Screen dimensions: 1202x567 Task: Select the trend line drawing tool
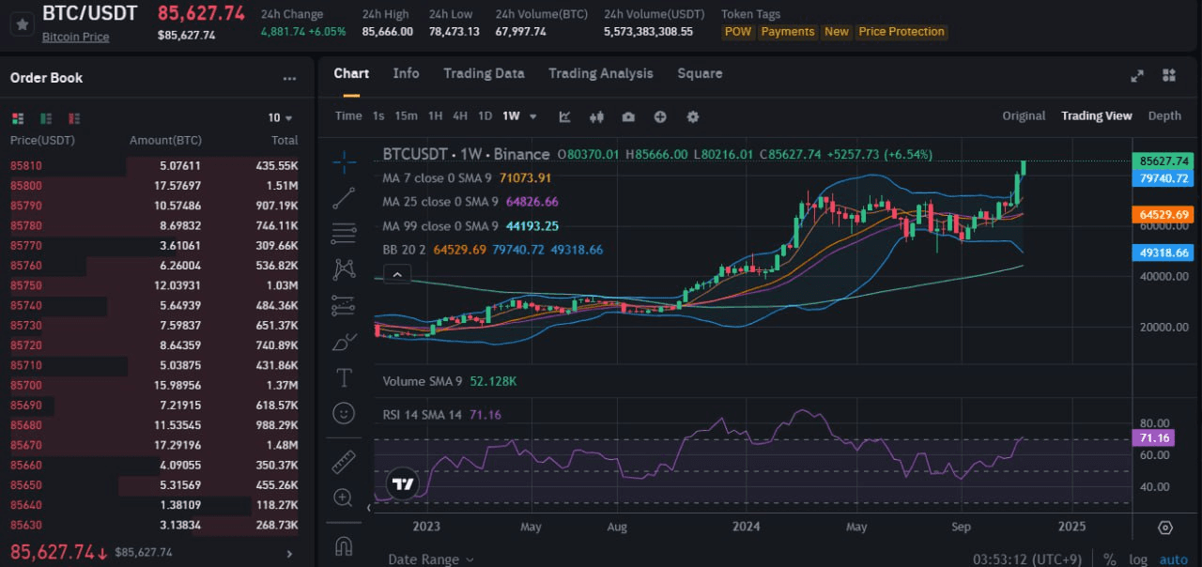point(344,197)
